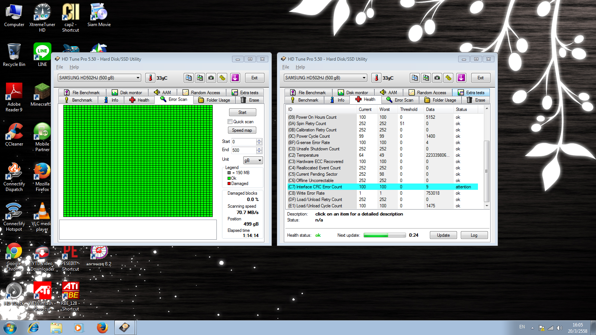Open File menu in Error Scan window

point(60,67)
